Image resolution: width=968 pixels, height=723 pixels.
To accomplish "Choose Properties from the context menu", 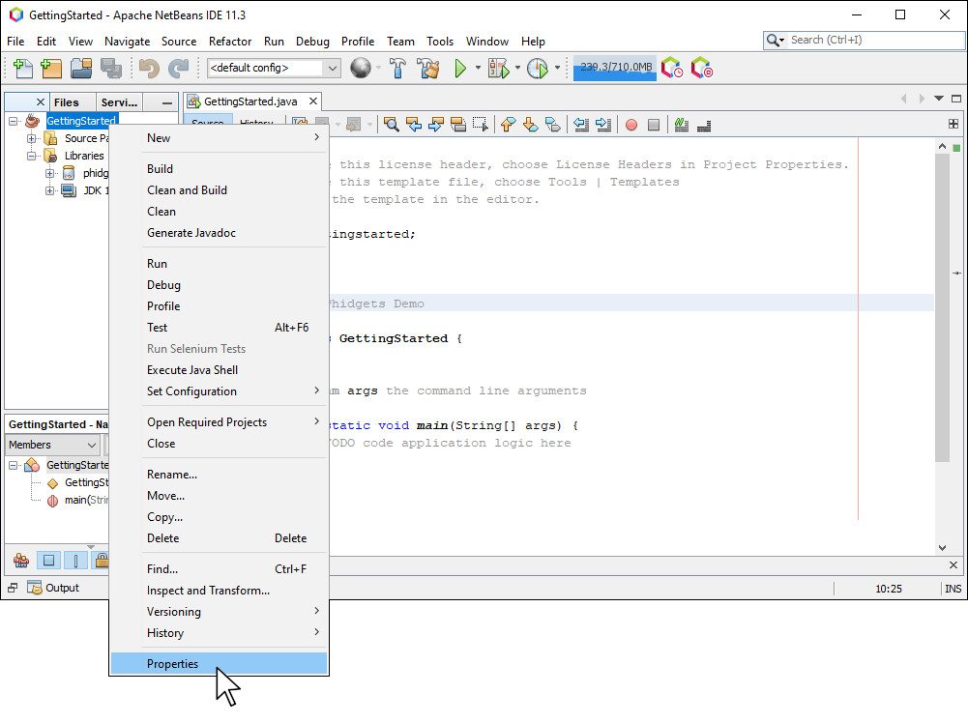I will [x=173, y=664].
